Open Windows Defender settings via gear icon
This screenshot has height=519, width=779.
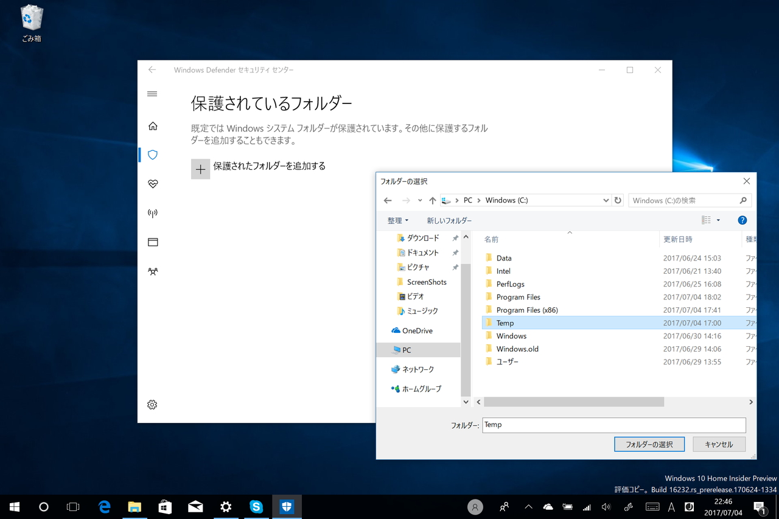152,404
